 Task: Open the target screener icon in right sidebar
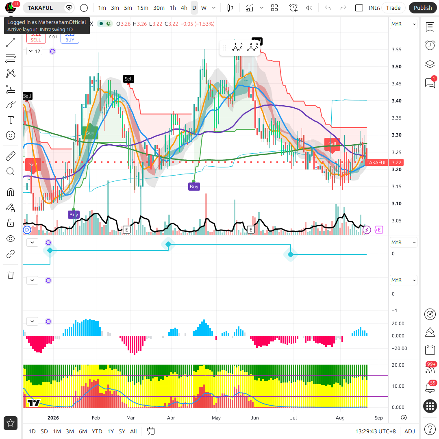[x=430, y=314]
